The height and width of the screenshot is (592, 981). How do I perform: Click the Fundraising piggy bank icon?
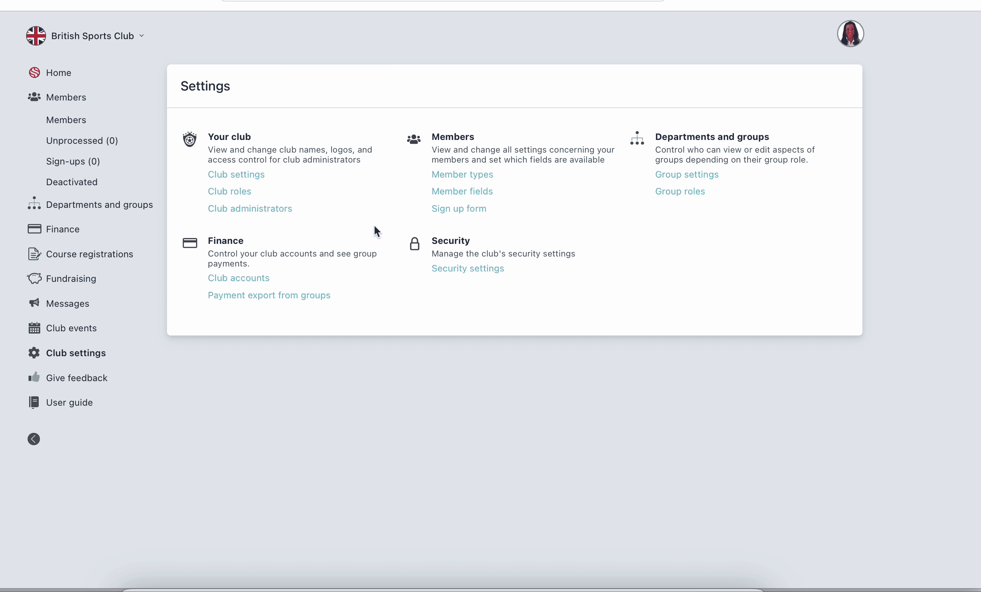point(34,278)
